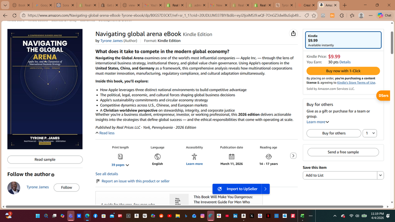Click the share icon beside the book title
The height and width of the screenshot is (222, 395).
point(293,34)
